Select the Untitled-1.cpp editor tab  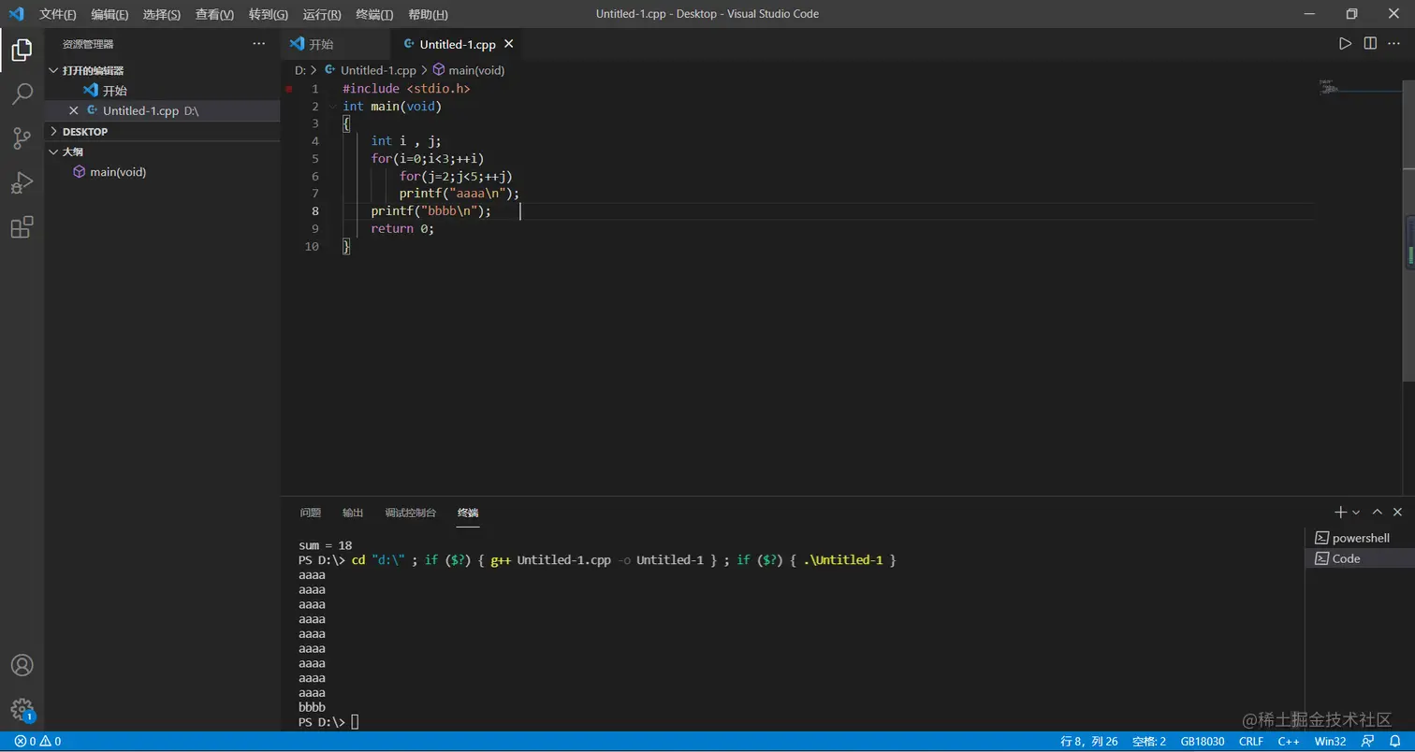pos(456,44)
